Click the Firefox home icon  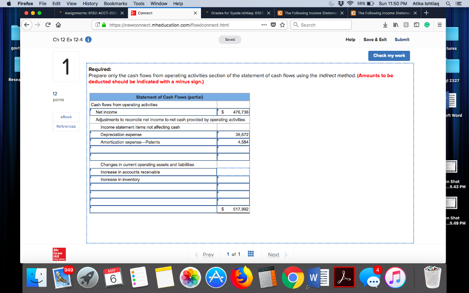pos(59,25)
